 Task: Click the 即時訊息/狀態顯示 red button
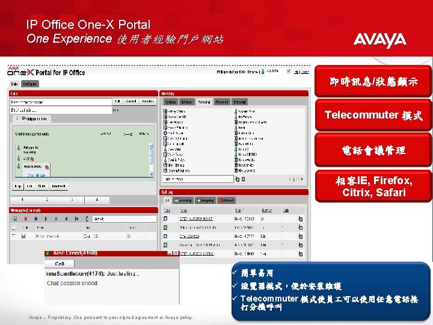[373, 81]
